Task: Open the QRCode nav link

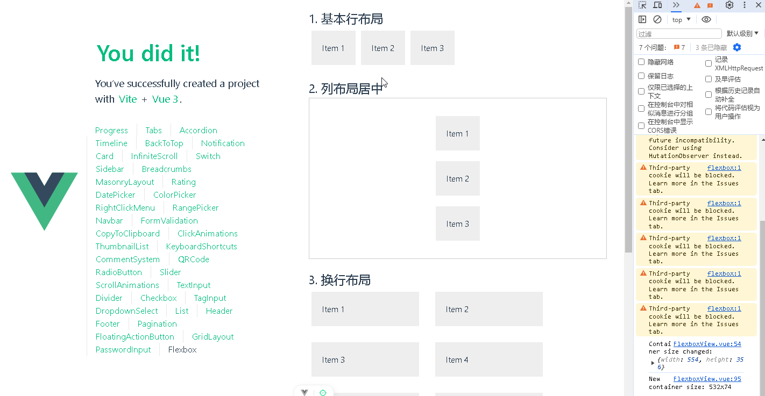Action: click(194, 260)
